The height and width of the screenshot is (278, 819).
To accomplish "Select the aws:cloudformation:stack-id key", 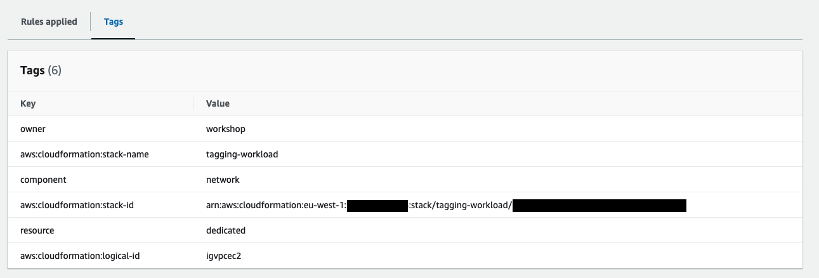I will [77, 205].
